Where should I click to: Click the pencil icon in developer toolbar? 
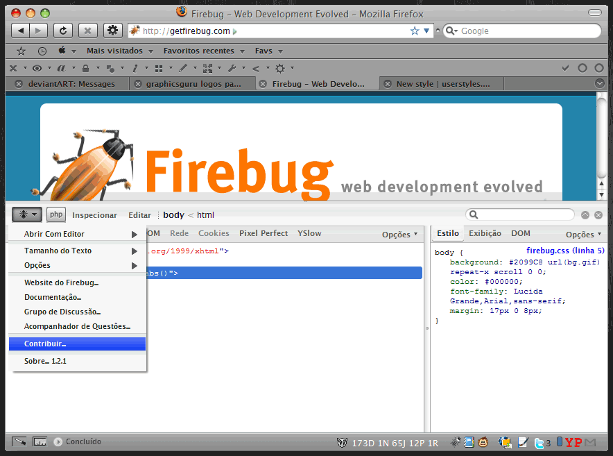pos(183,69)
